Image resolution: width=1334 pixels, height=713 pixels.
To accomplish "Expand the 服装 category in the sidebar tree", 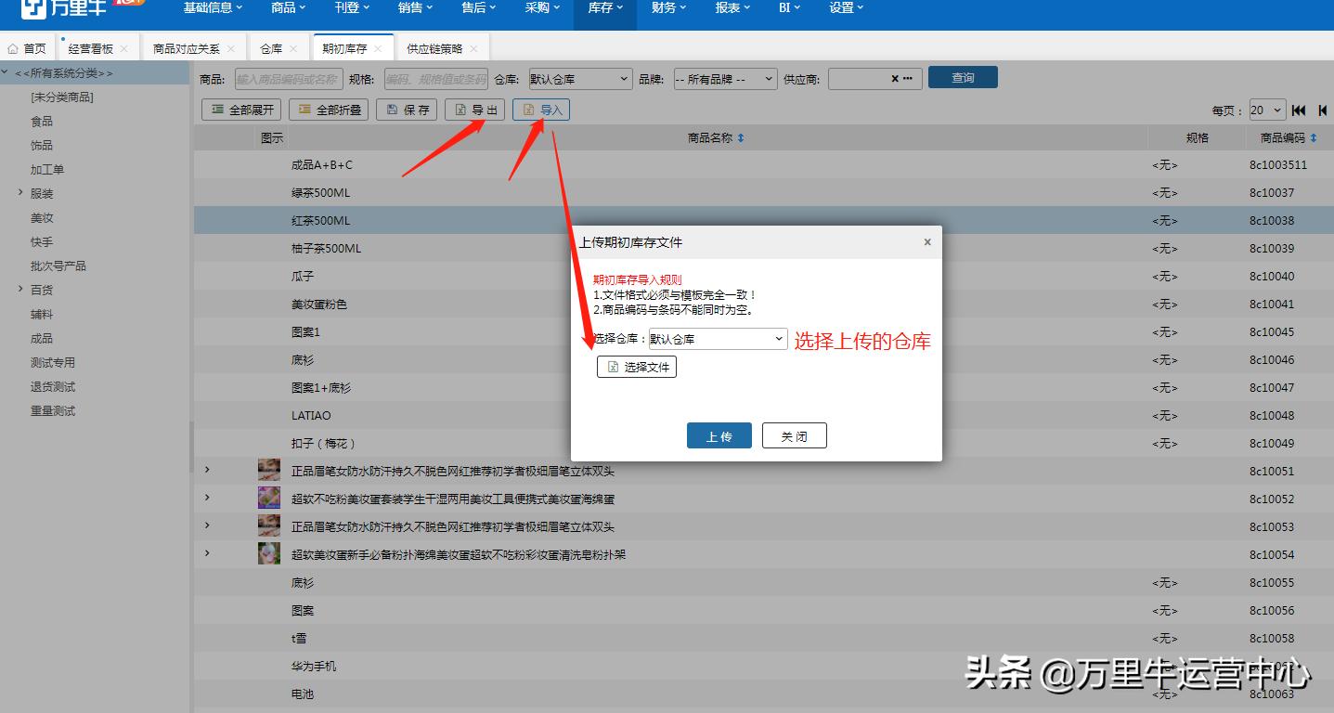I will (x=20, y=193).
